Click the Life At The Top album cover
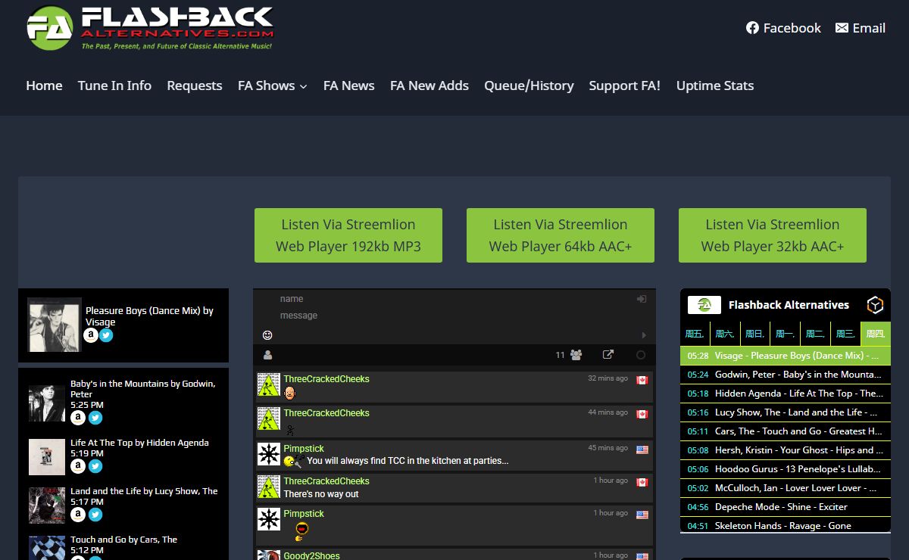This screenshot has height=560, width=909. pos(47,457)
